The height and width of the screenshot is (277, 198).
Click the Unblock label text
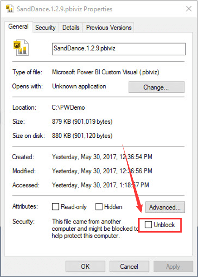click(164, 225)
